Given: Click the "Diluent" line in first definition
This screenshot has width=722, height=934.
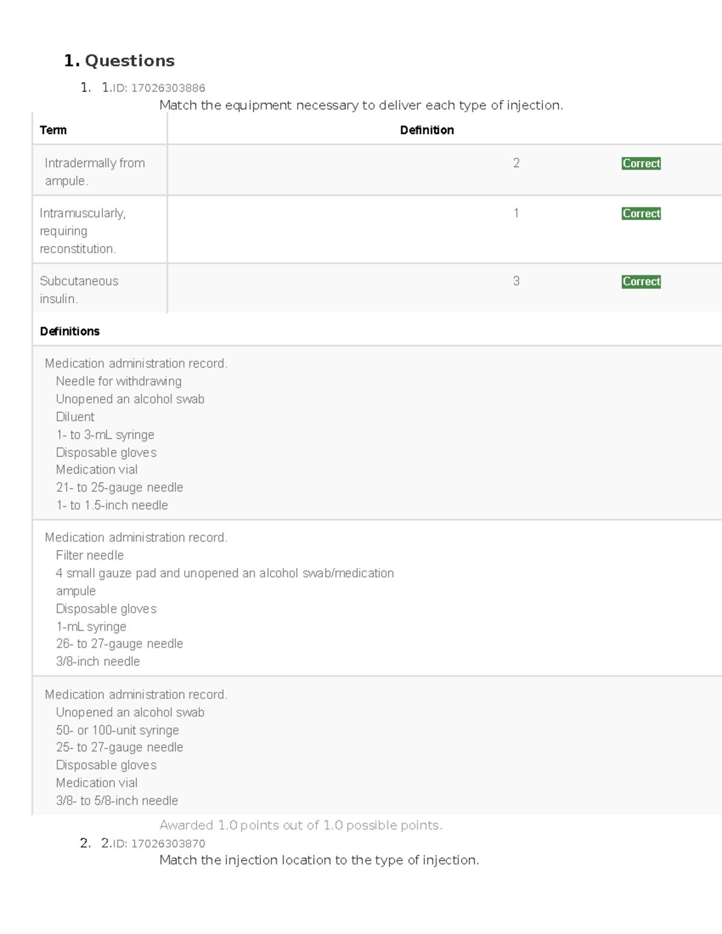Looking at the screenshot, I should pos(75,417).
